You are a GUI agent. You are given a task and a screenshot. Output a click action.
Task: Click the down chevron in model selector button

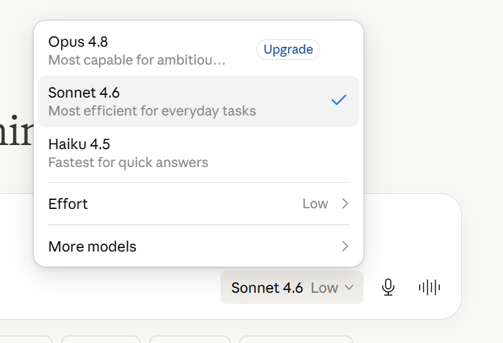[x=349, y=287]
